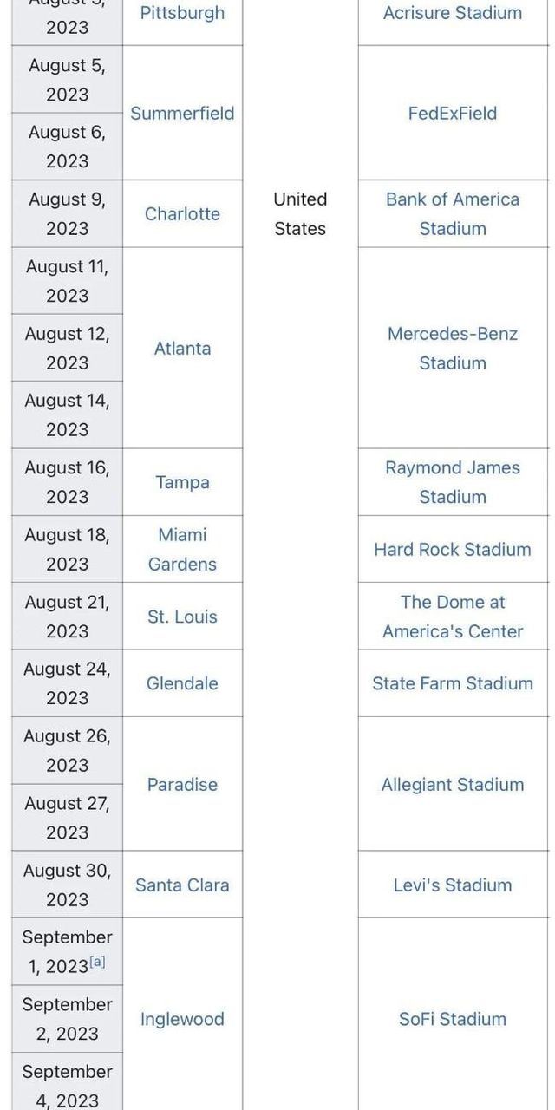
Task: Follow the St. Louis link
Action: point(182,617)
